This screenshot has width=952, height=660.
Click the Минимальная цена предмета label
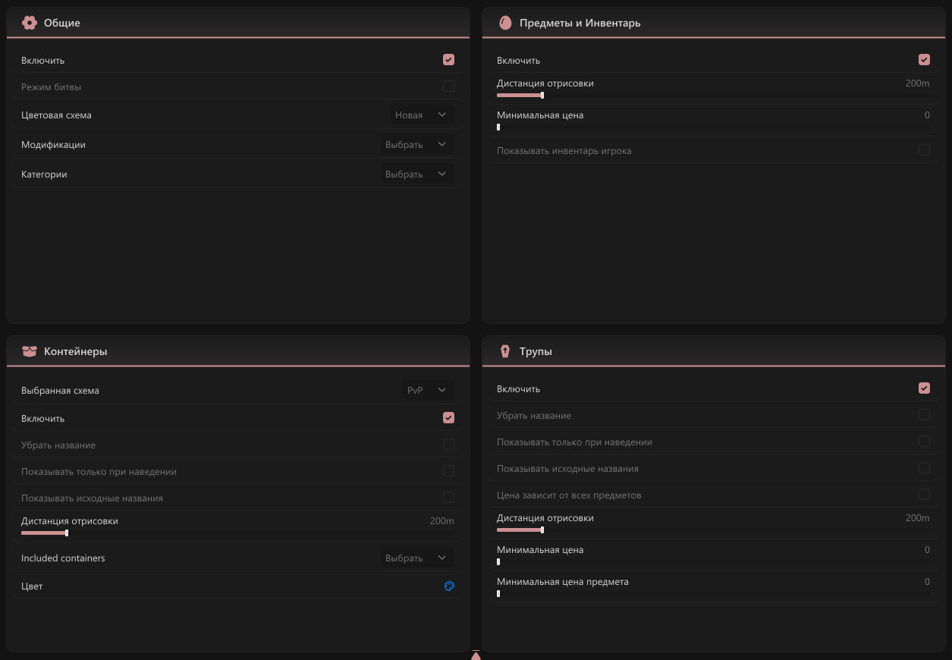pos(563,582)
